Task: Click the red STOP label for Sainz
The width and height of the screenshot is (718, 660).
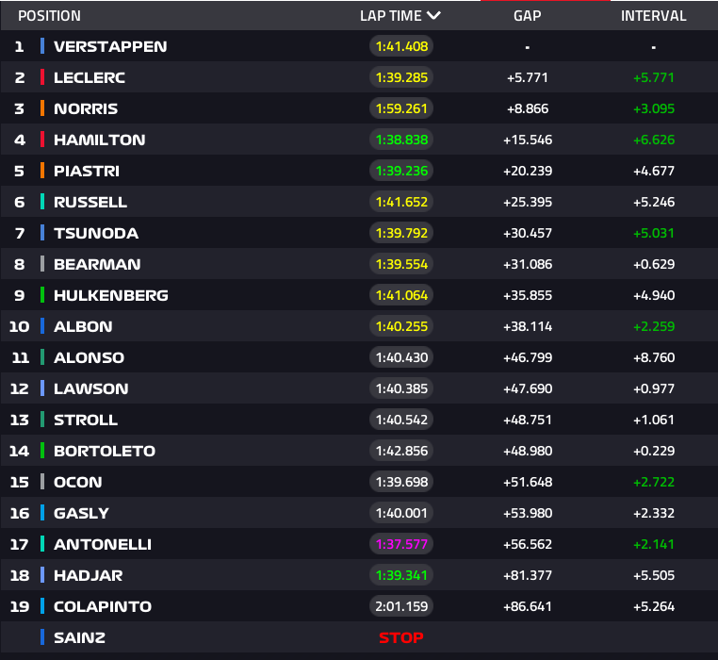Action: pyautogui.click(x=401, y=637)
